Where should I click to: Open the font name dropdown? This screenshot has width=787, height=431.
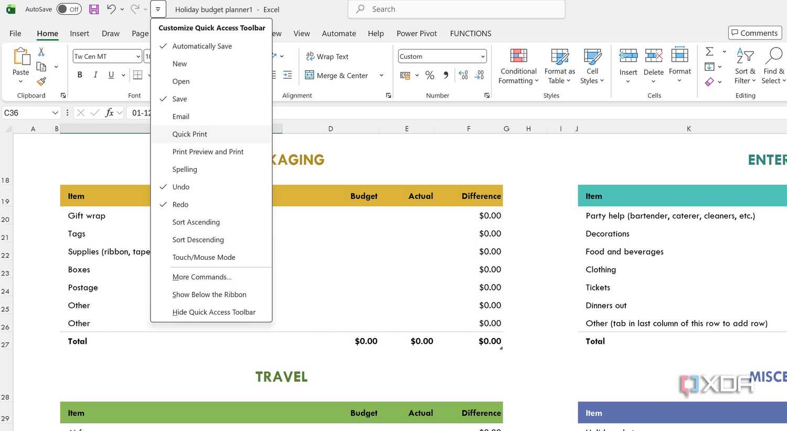point(139,56)
